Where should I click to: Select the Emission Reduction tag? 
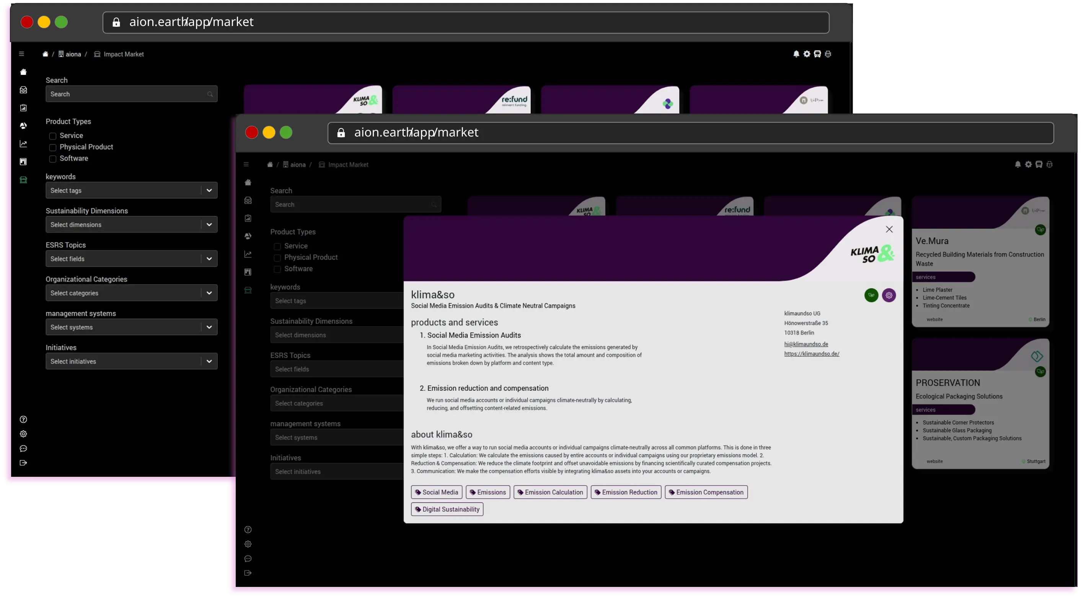click(x=626, y=492)
